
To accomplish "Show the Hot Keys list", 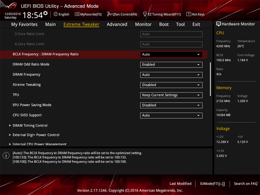I will point(198,14).
